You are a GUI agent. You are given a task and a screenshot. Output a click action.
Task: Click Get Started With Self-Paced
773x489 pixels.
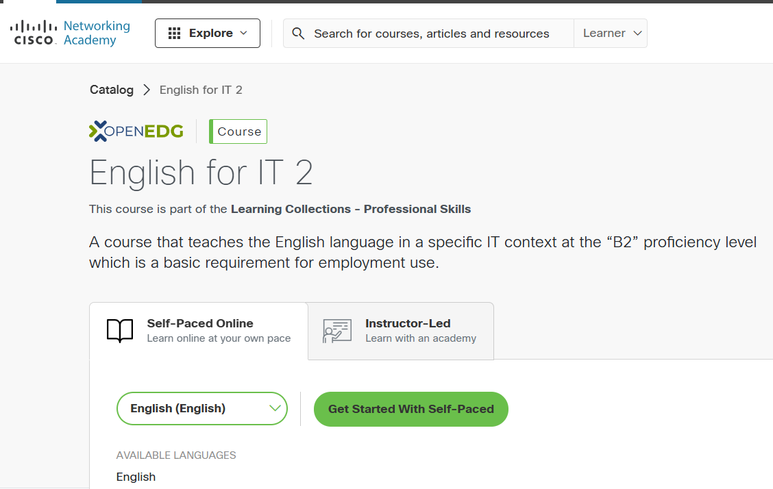point(410,409)
